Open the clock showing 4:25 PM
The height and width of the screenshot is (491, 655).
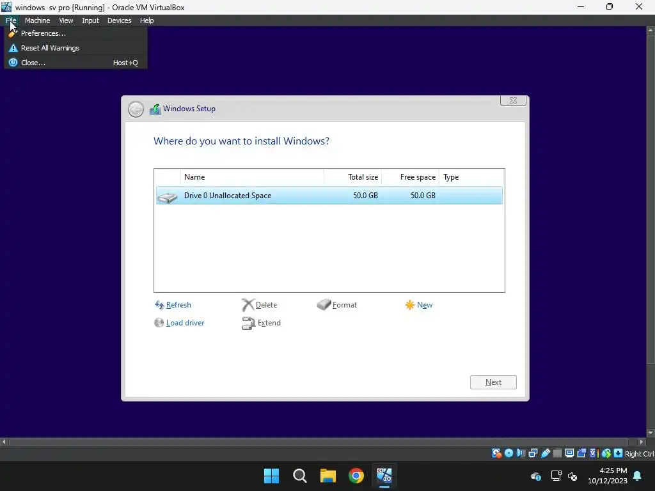608,476
